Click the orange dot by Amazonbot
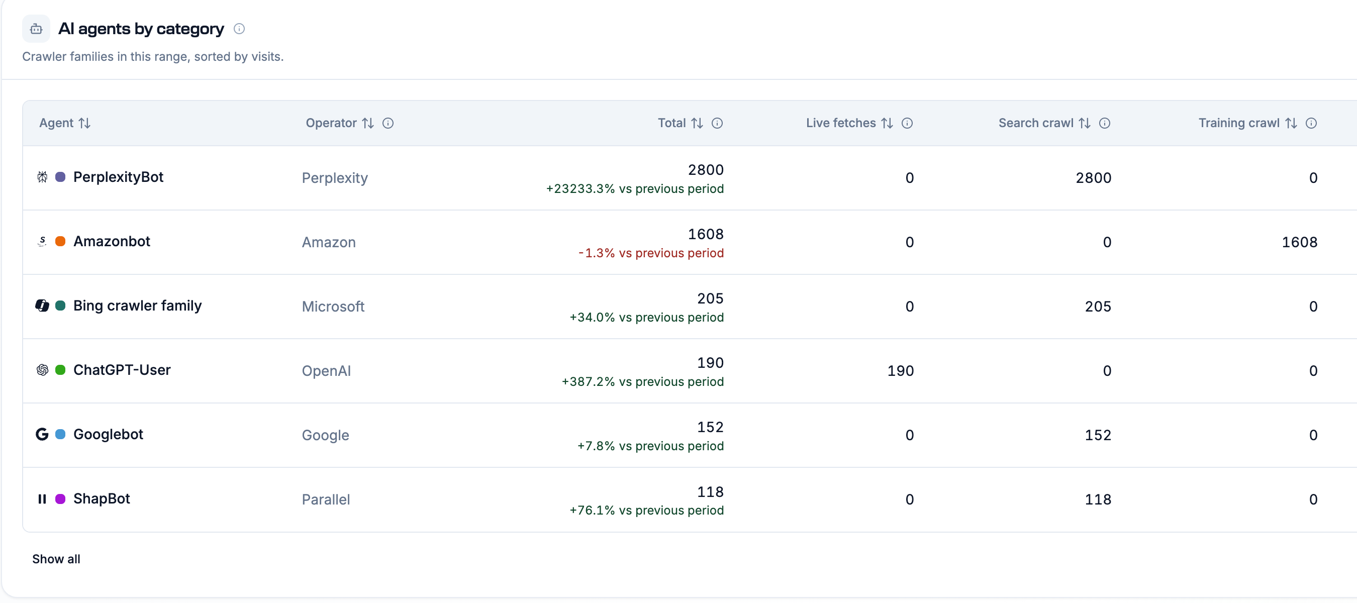Screen dimensions: 1357x603 (x=61, y=241)
